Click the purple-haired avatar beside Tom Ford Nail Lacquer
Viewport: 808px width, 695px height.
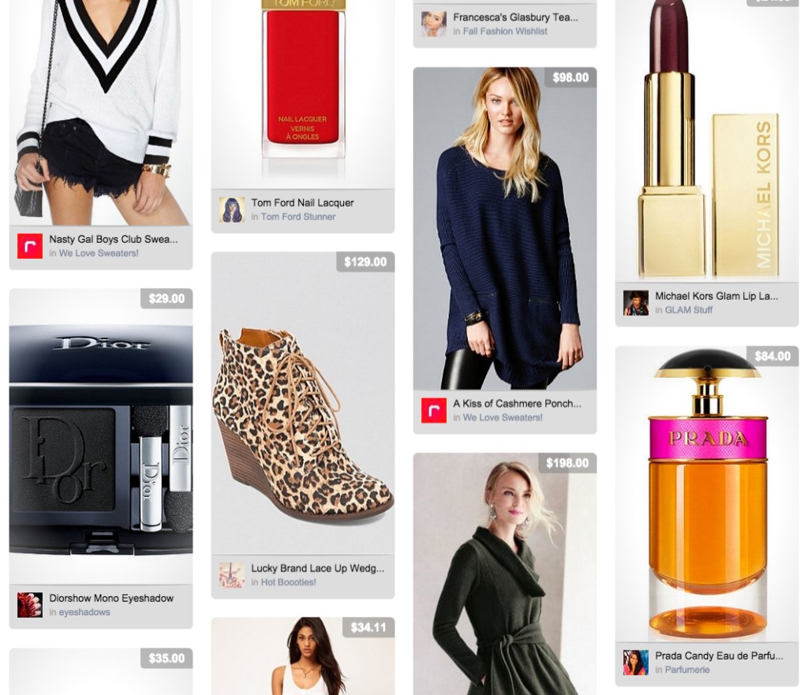tap(232, 210)
